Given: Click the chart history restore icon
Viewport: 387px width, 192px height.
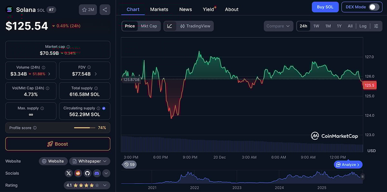Looking at the screenshot, I should [129, 165].
